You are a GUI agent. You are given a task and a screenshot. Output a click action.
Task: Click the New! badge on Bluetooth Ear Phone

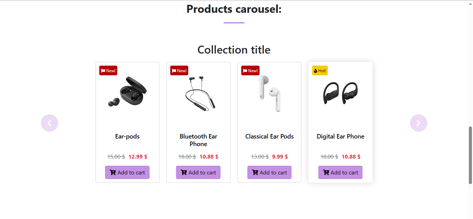(x=179, y=70)
